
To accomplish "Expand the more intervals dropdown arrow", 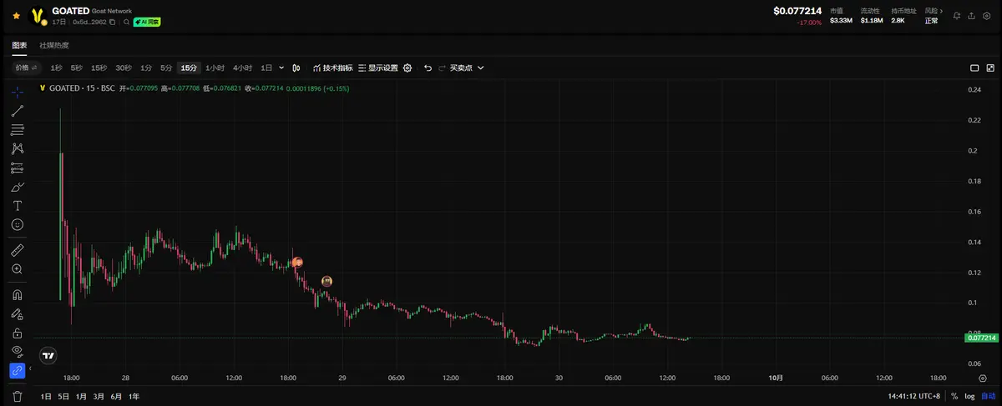I will (x=281, y=68).
